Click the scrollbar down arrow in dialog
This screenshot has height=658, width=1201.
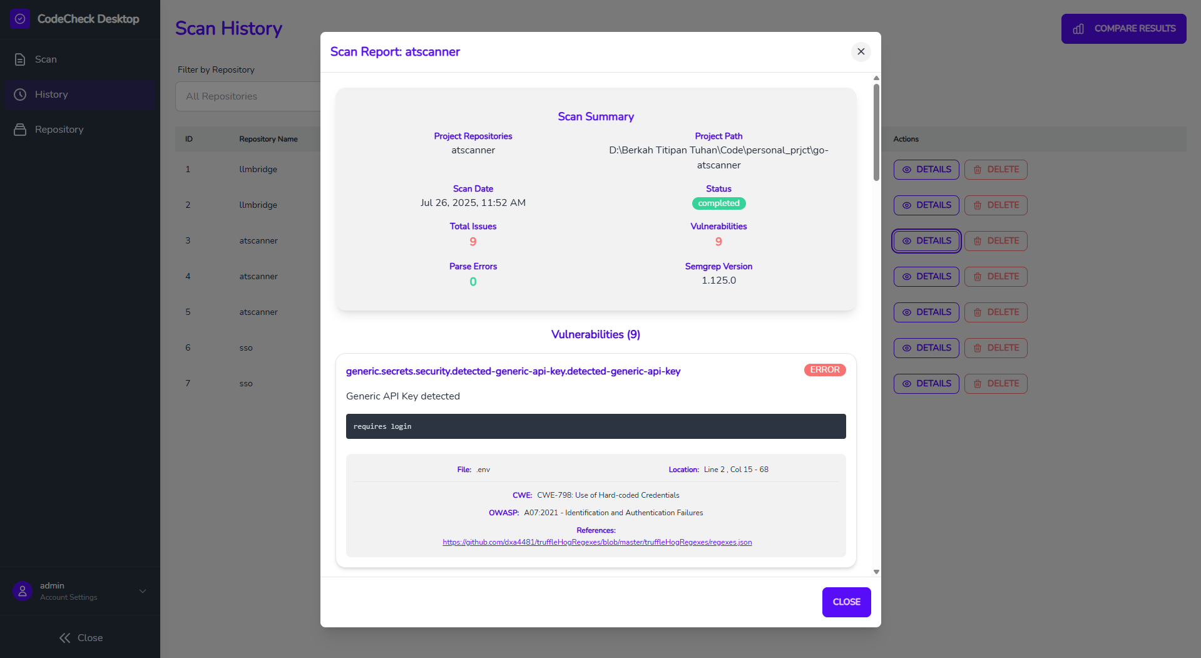876,572
